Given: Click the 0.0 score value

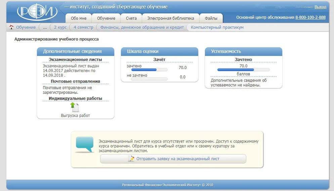Looking at the screenshot, I should coord(182,77).
